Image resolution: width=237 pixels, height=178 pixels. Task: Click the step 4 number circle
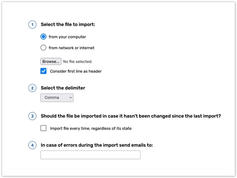coord(33,145)
